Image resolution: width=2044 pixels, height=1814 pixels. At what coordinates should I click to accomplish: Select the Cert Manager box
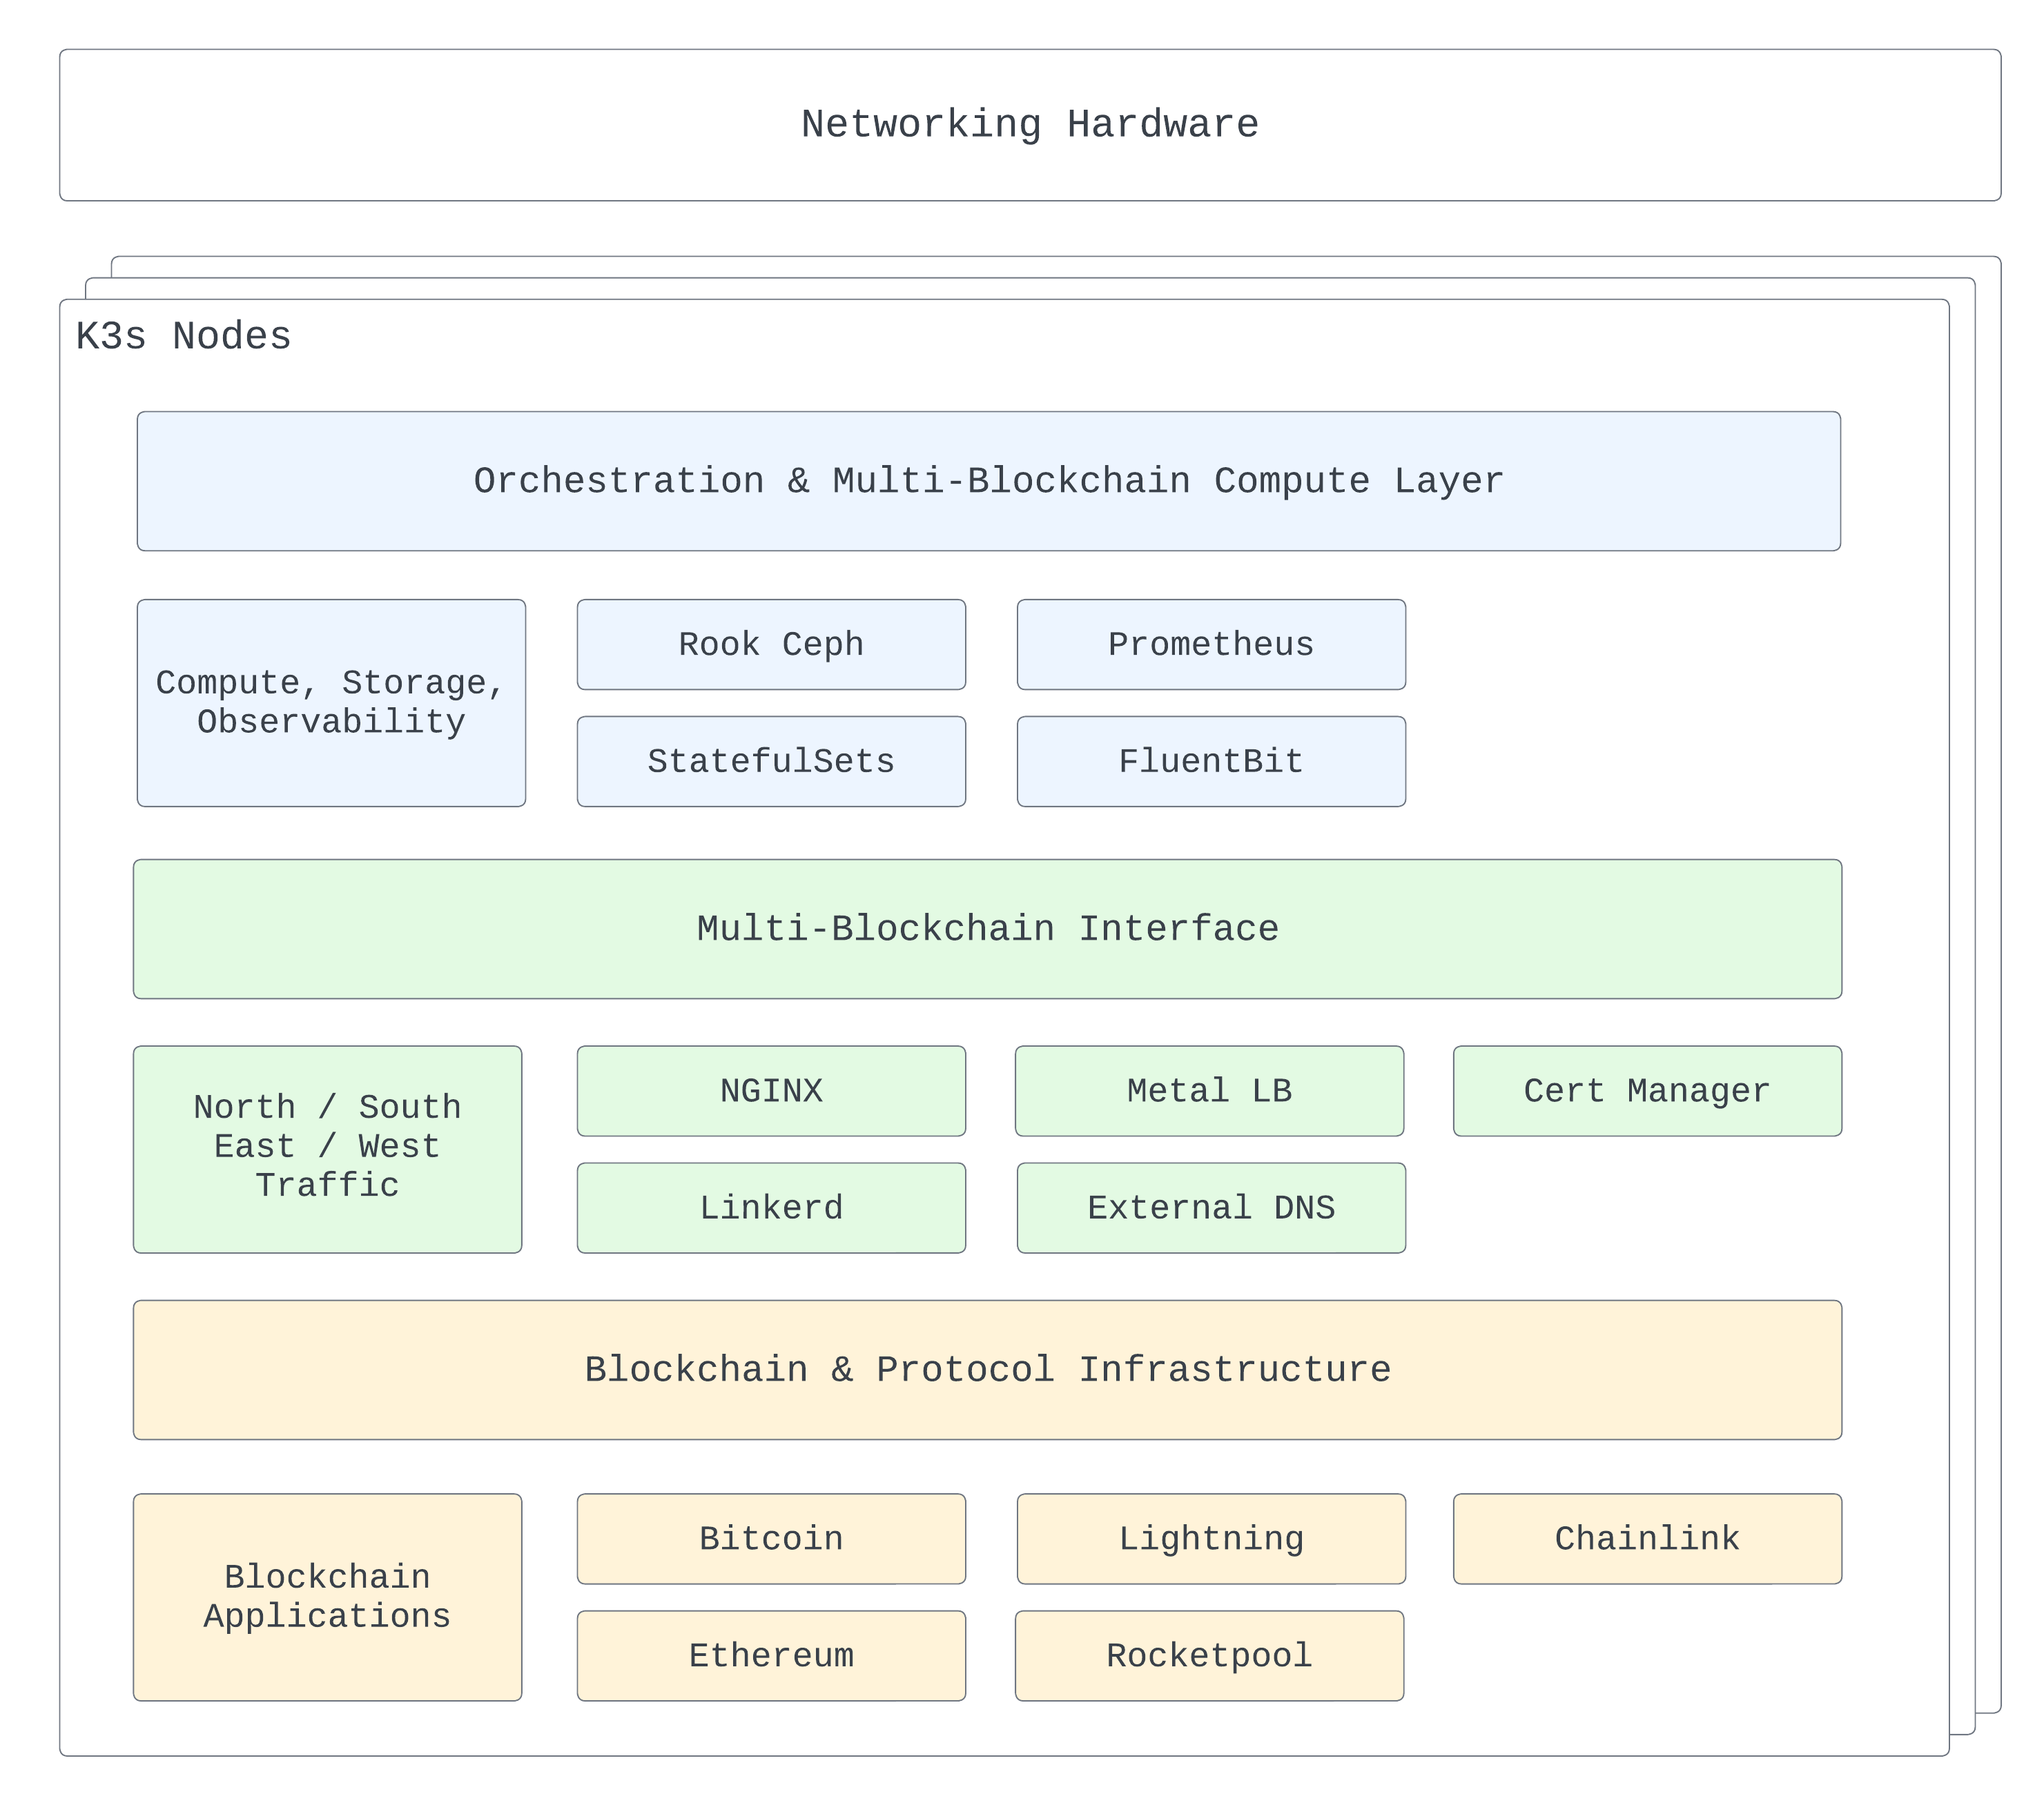coord(1647,1092)
